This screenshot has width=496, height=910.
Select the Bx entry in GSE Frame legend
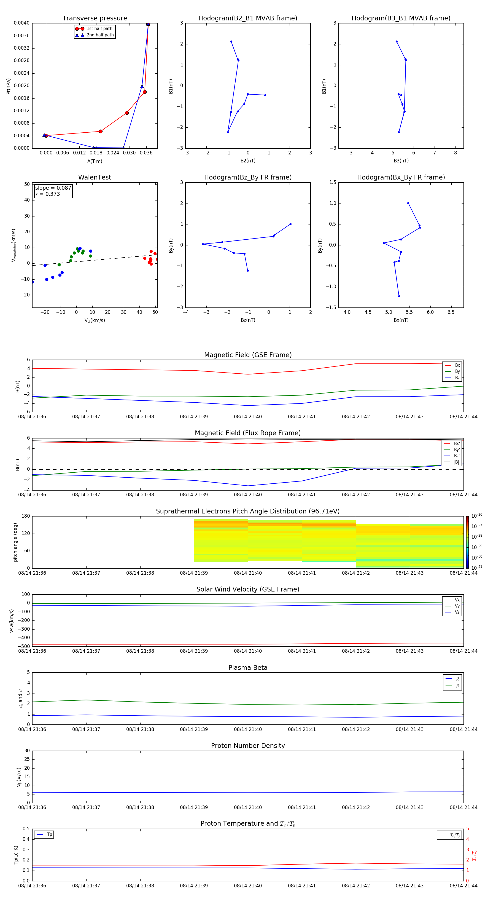pyautogui.click(x=452, y=365)
